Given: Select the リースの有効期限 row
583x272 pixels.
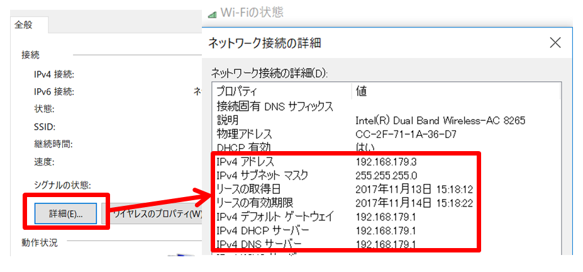Looking at the screenshot, I should [x=254, y=202].
